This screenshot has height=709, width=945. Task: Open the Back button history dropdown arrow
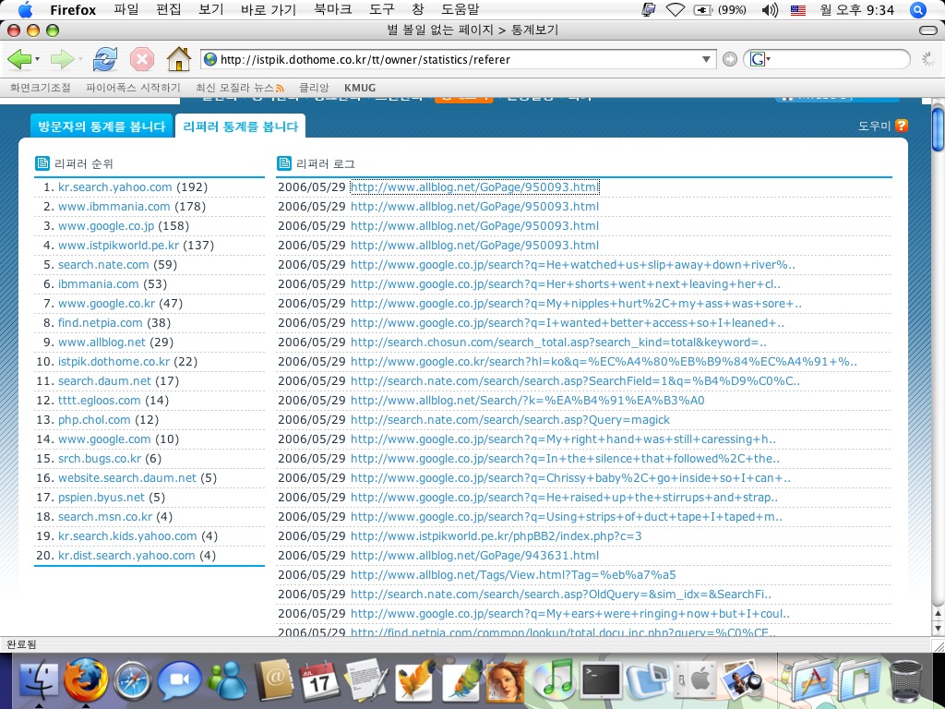click(x=37, y=60)
